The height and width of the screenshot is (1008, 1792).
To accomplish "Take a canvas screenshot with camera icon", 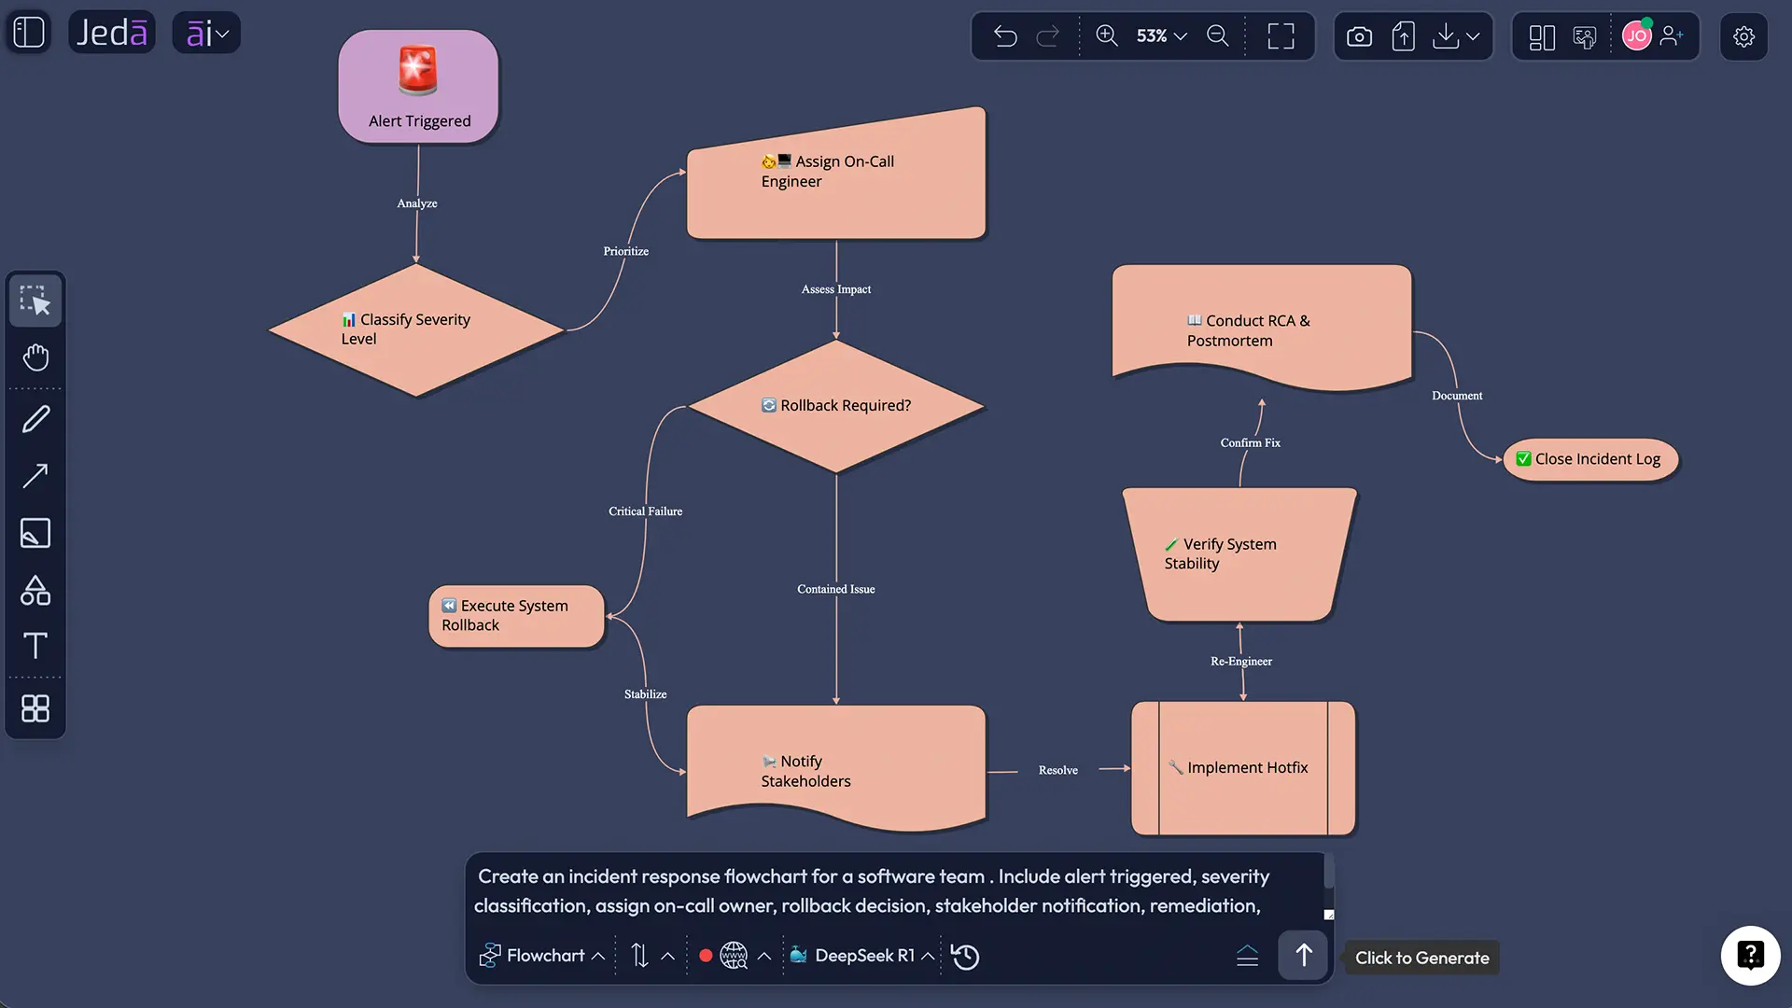I will coord(1360,36).
